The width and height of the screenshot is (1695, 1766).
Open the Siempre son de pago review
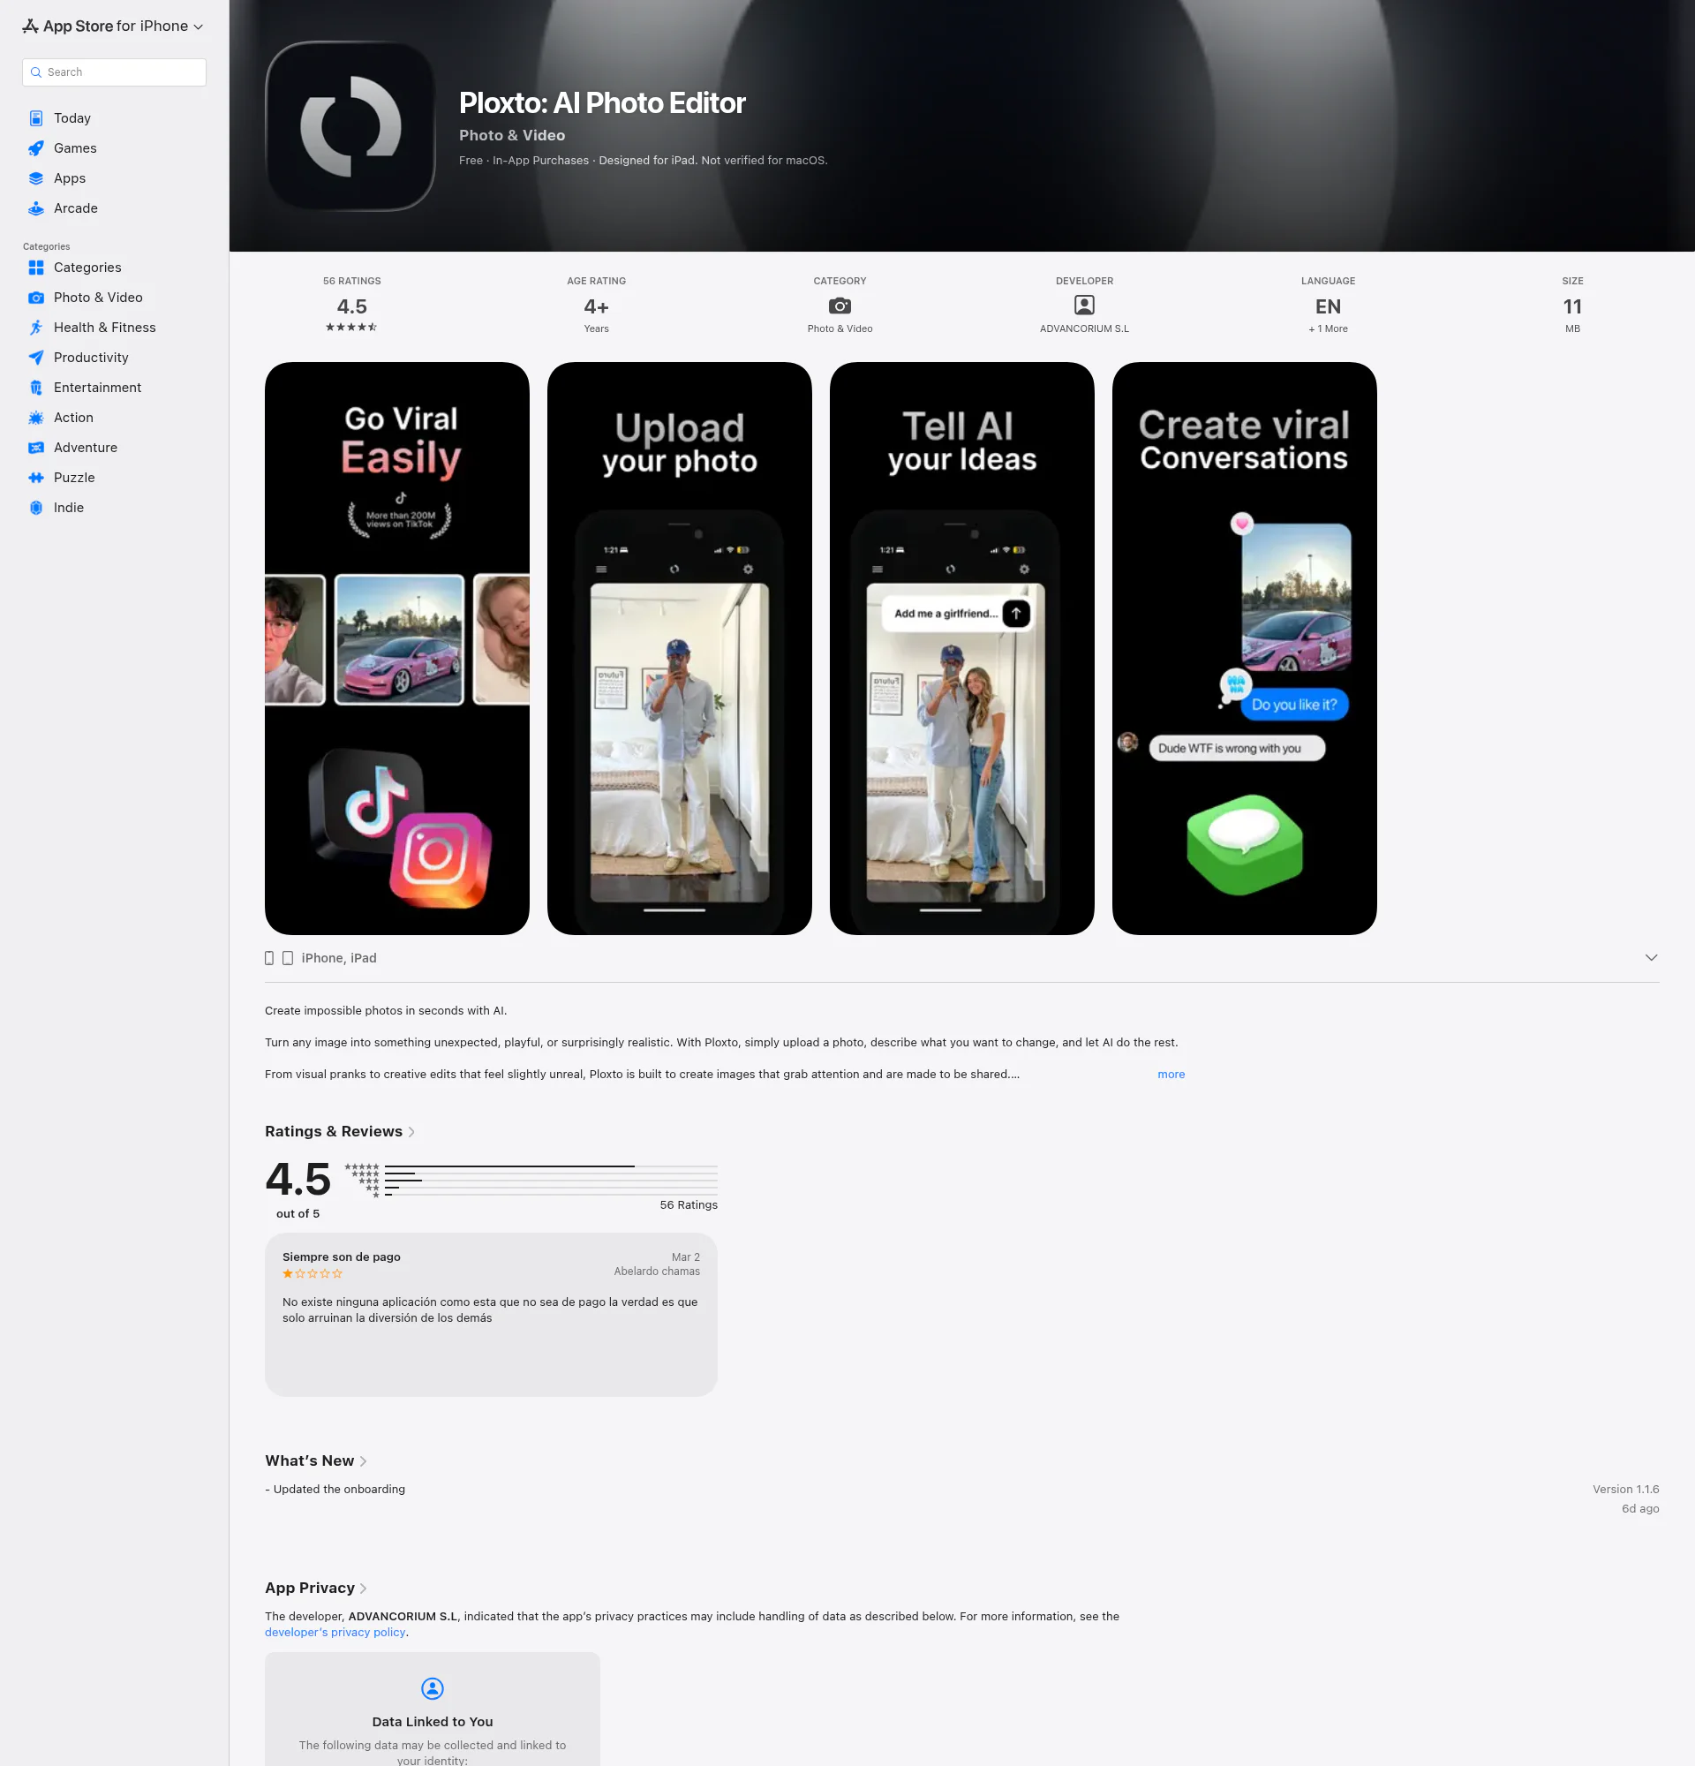491,1315
